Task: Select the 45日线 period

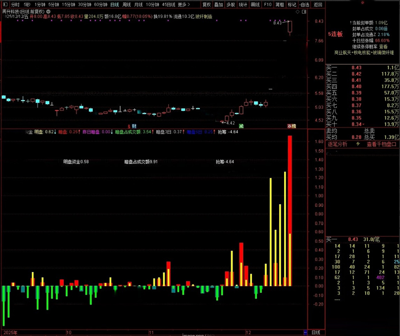Action: pos(169,4)
